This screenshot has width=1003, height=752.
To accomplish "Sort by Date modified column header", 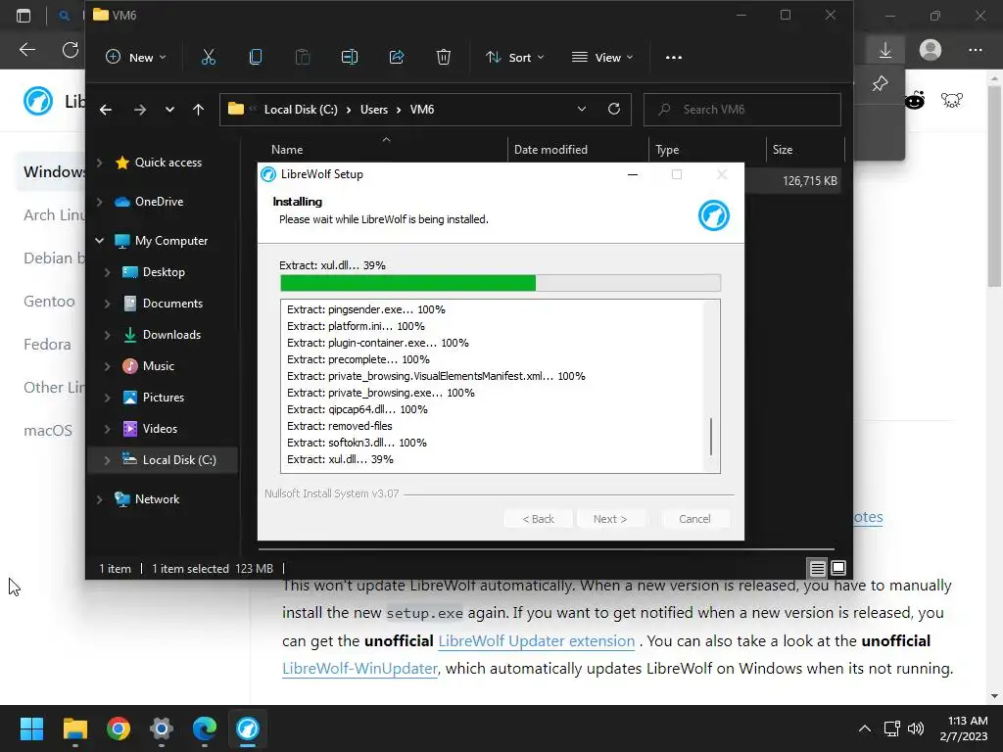I will click(x=550, y=150).
